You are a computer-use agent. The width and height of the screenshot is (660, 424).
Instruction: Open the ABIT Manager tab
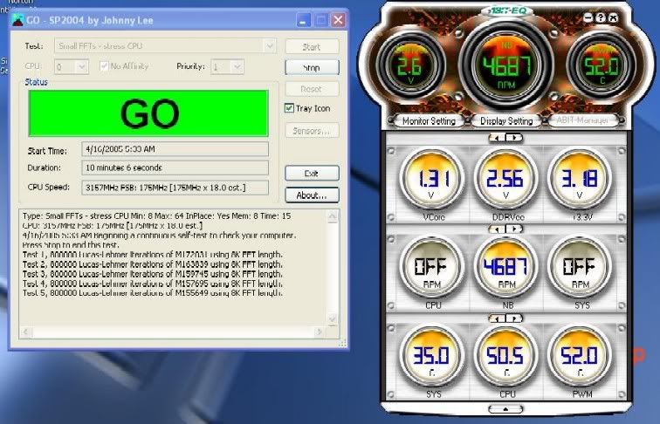582,120
